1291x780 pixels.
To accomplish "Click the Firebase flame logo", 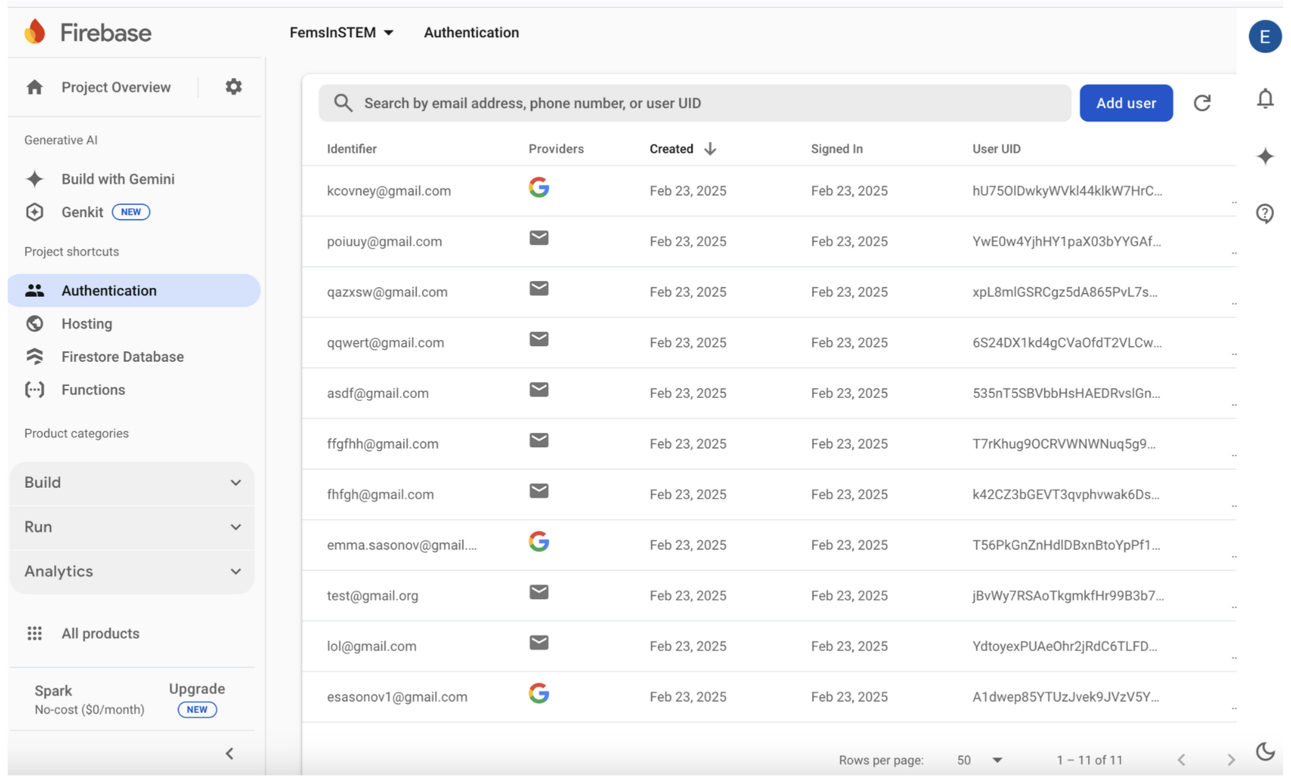I will pos(35,32).
